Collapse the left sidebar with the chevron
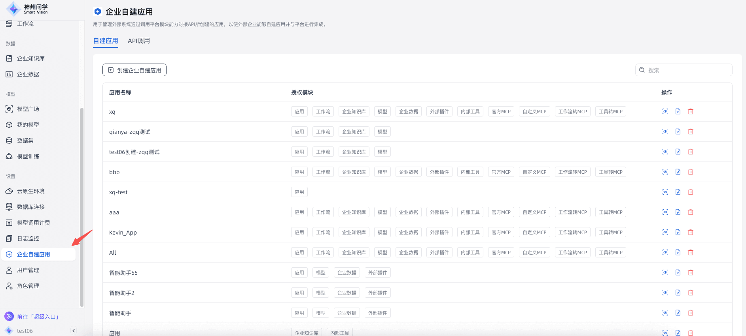Image resolution: width=746 pixels, height=336 pixels. click(74, 331)
